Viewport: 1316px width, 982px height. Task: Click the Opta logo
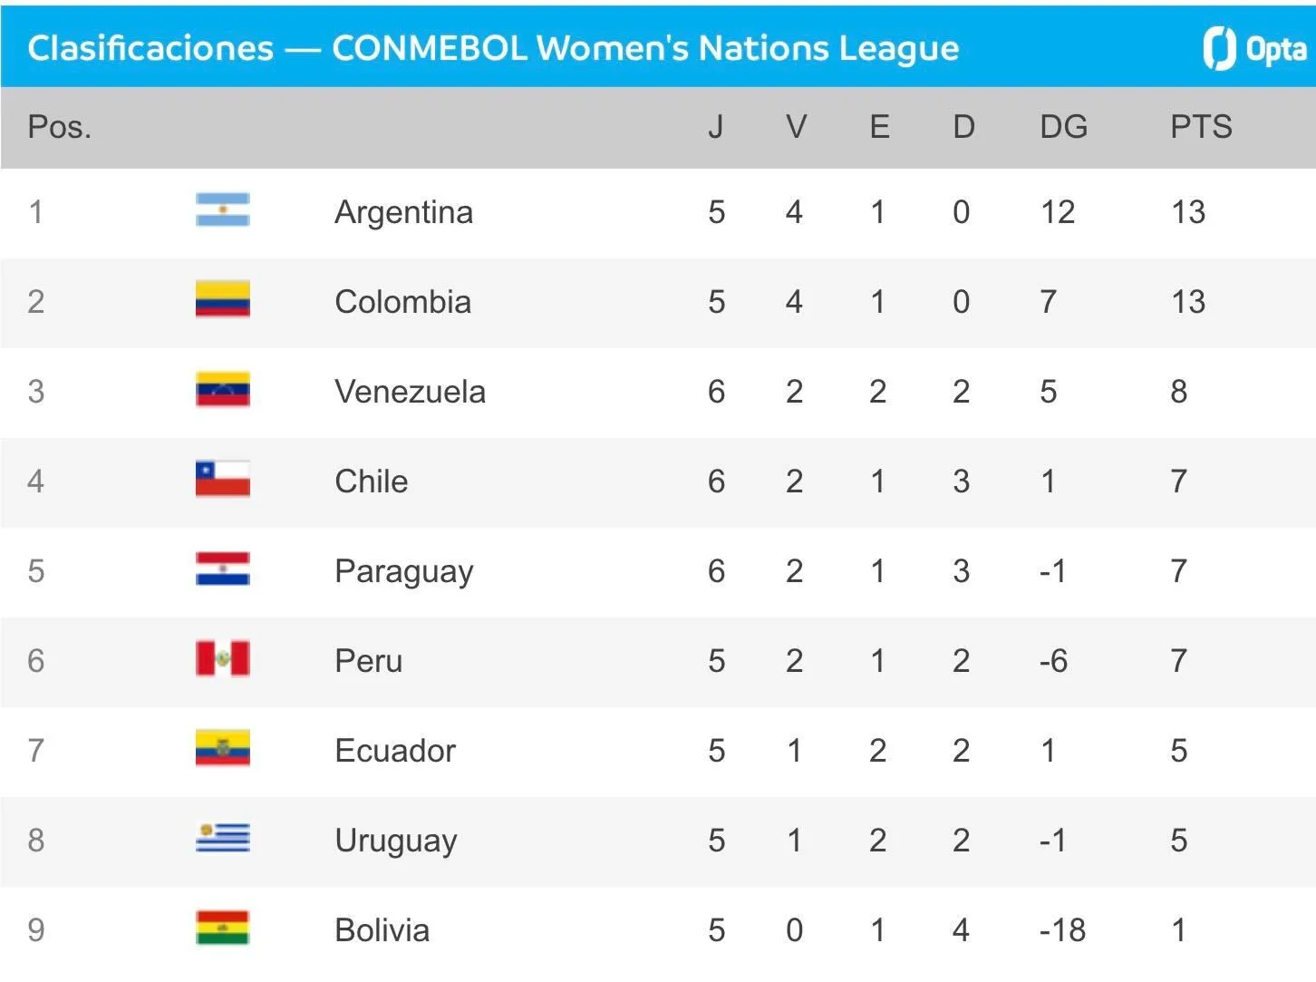(x=1254, y=48)
